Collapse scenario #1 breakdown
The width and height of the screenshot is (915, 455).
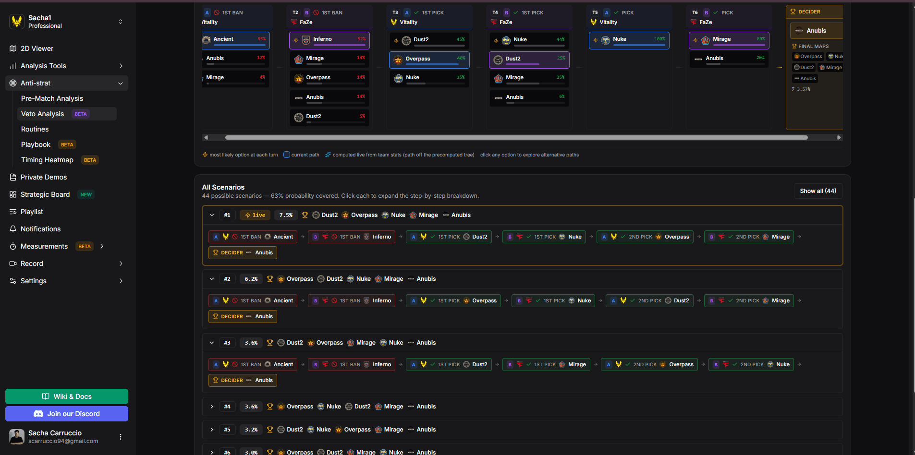point(212,215)
